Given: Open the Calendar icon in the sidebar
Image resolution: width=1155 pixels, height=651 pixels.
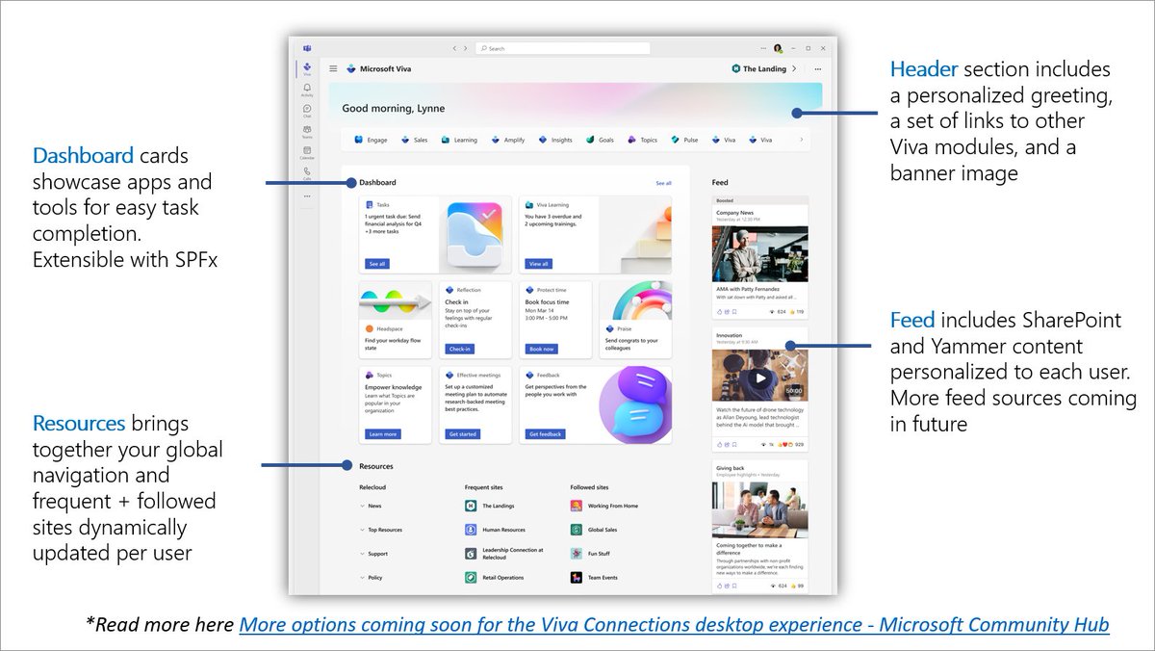Looking at the screenshot, I should pos(306,150).
